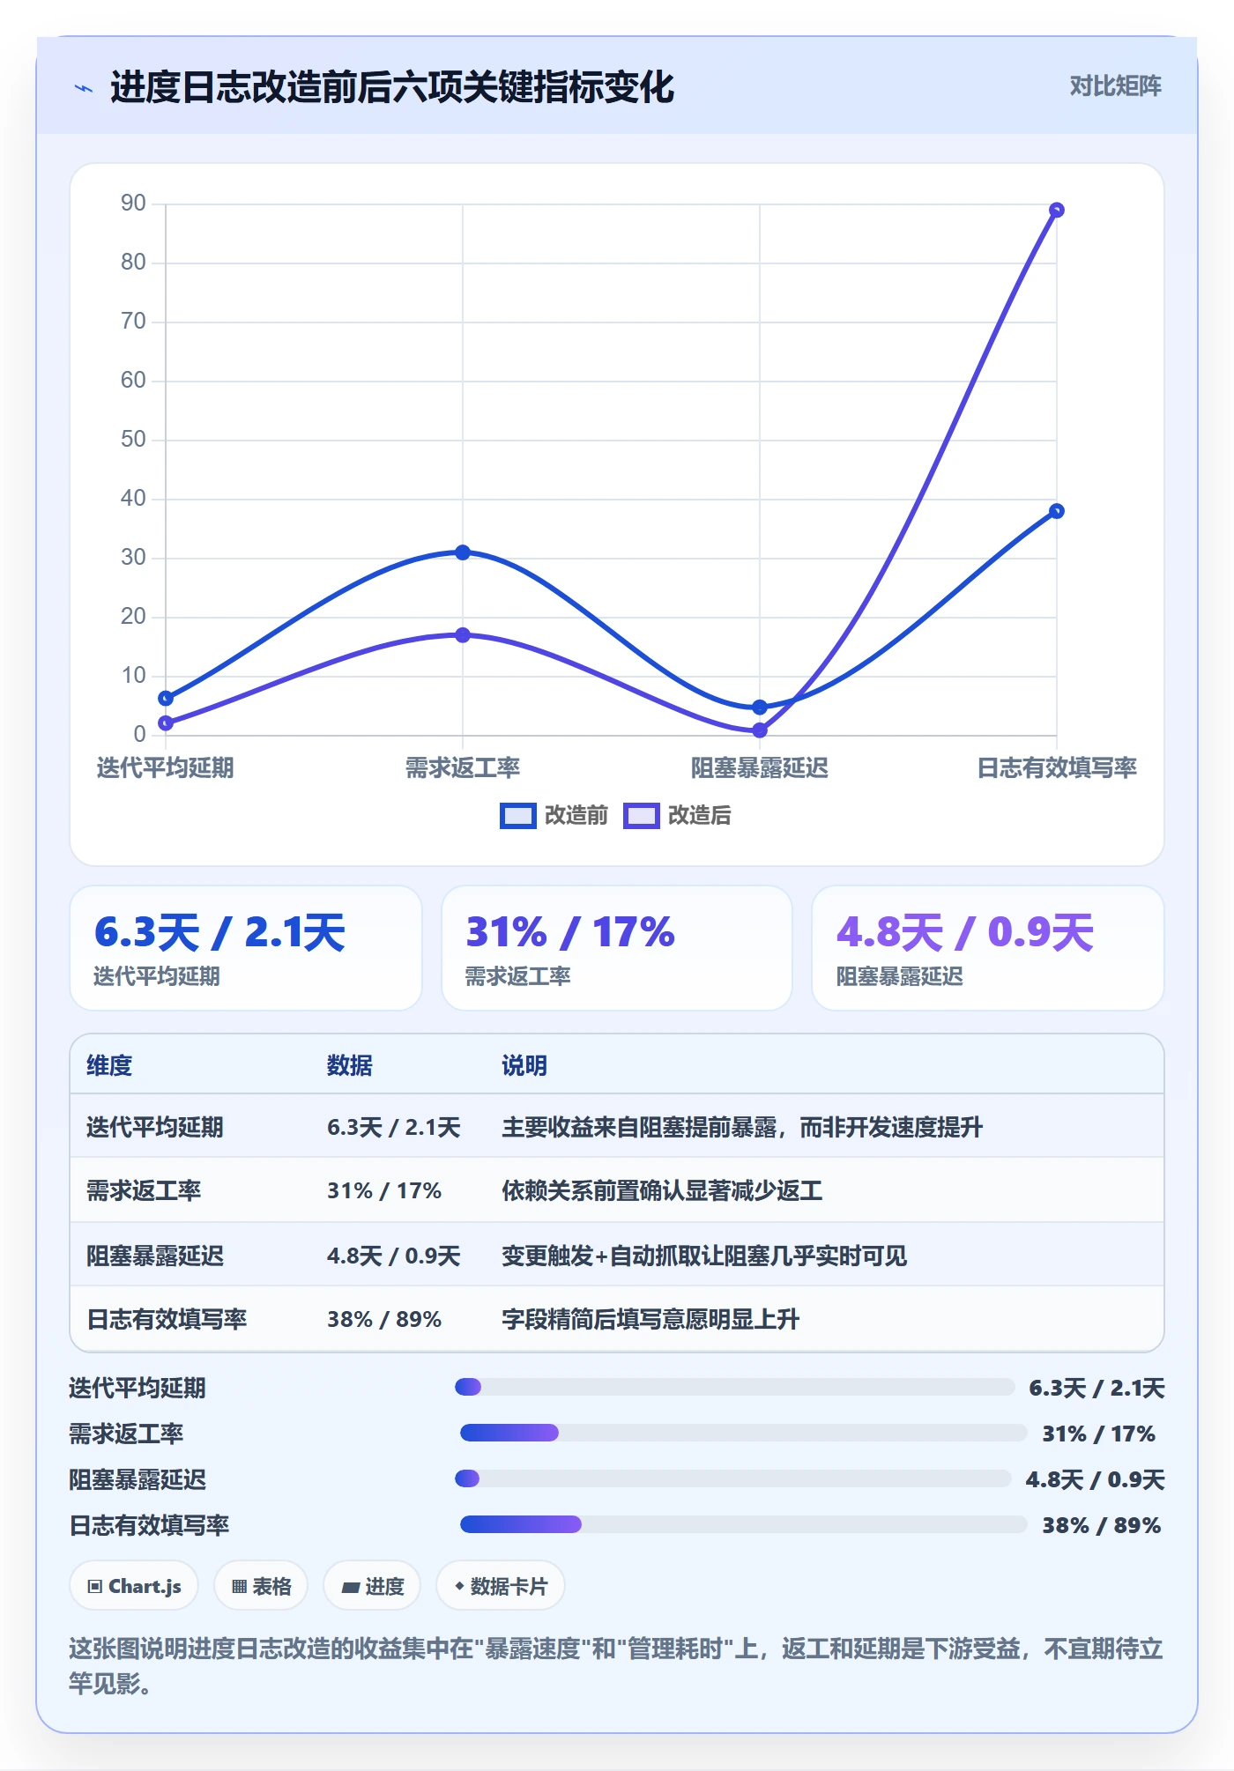
Task: Click the 改造前 point at 需求返工率
Action: [x=463, y=552]
